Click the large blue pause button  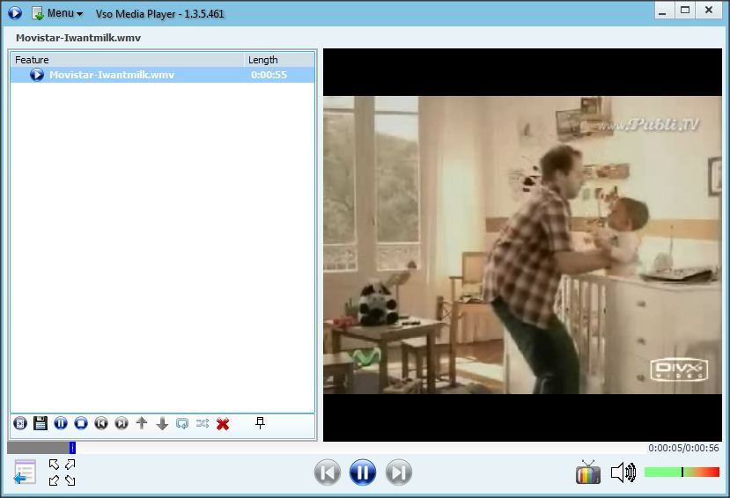(x=363, y=472)
